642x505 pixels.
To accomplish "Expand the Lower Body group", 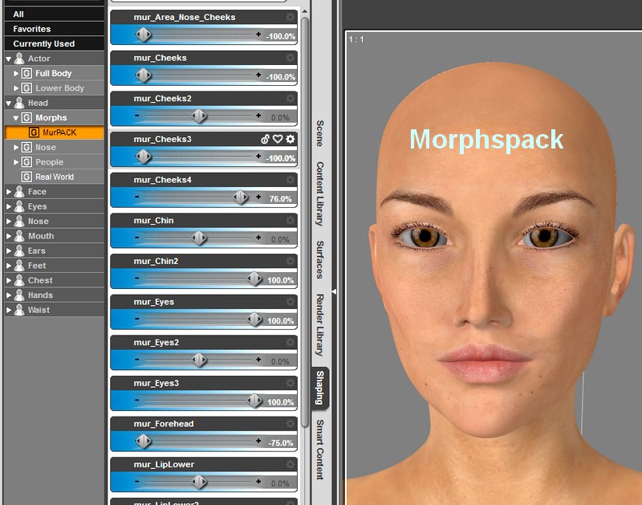I will 16,88.
